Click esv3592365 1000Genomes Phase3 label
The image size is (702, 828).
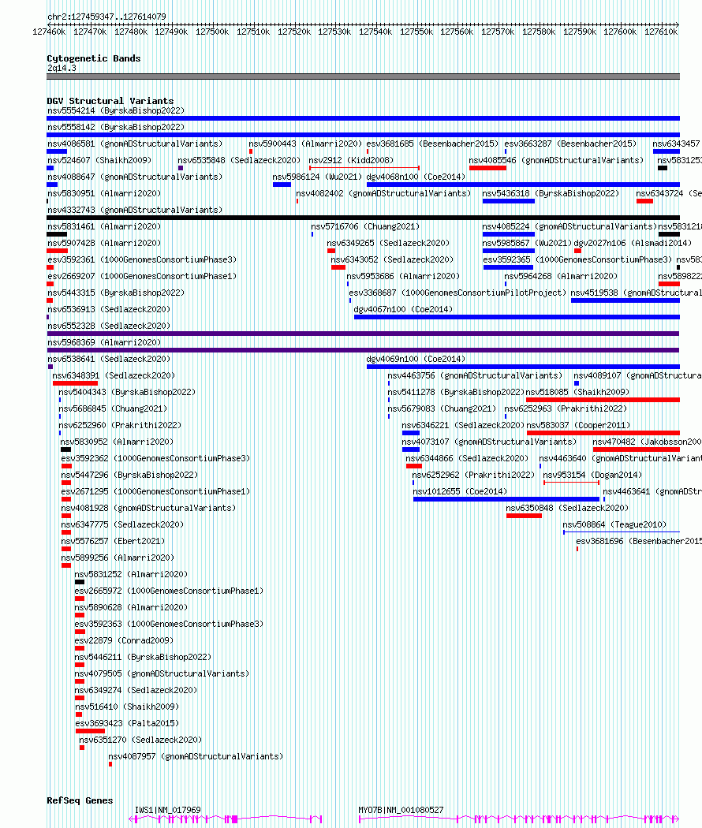pos(577,259)
